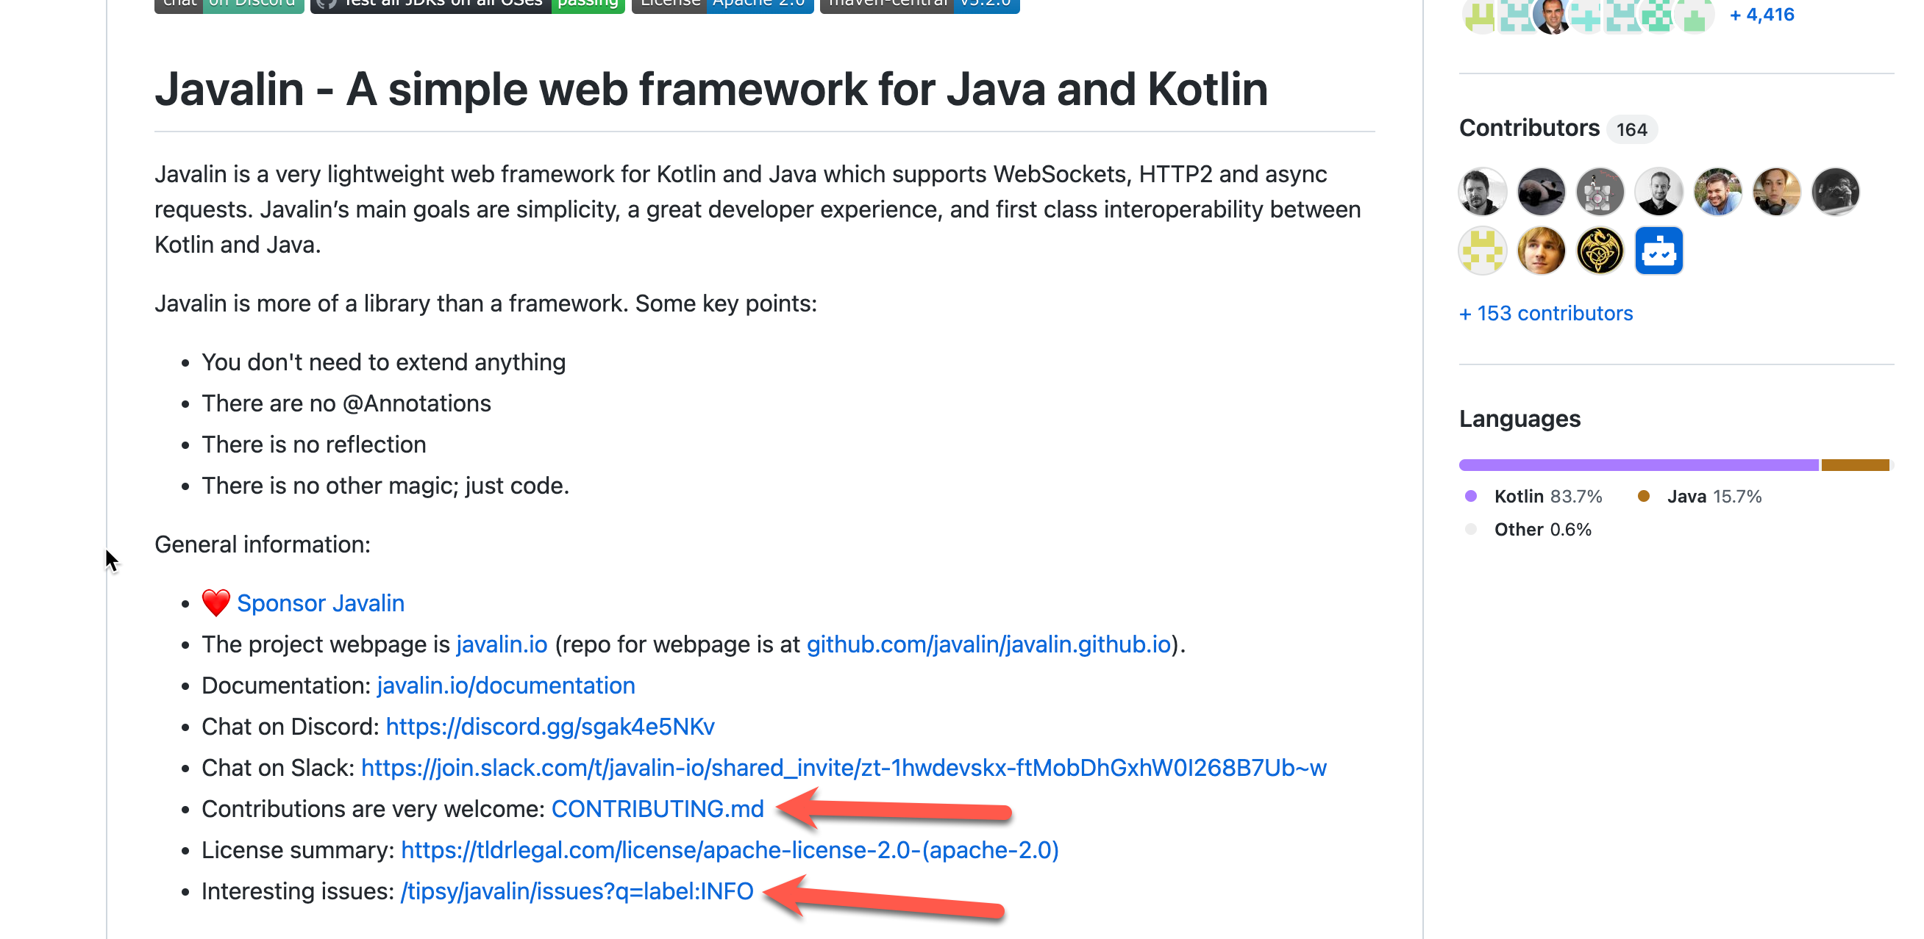The width and height of the screenshot is (1924, 939).
Task: Click the Contributors section heading
Action: (x=1529, y=129)
